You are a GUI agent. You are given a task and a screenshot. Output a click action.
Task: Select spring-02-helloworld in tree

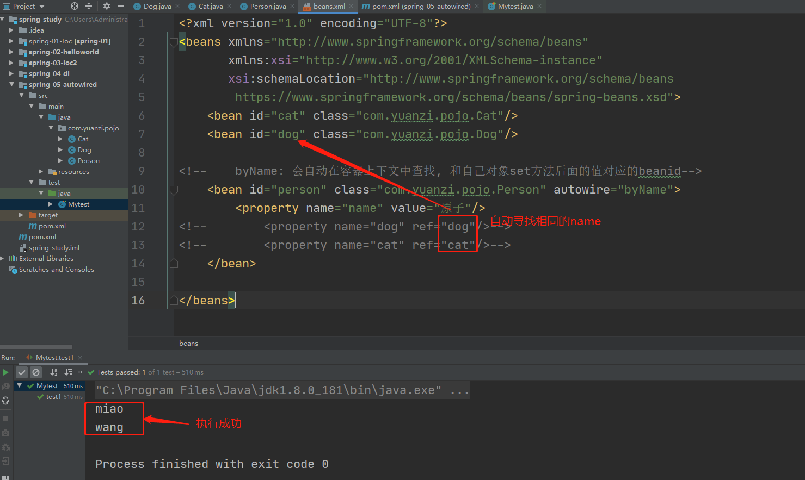64,52
